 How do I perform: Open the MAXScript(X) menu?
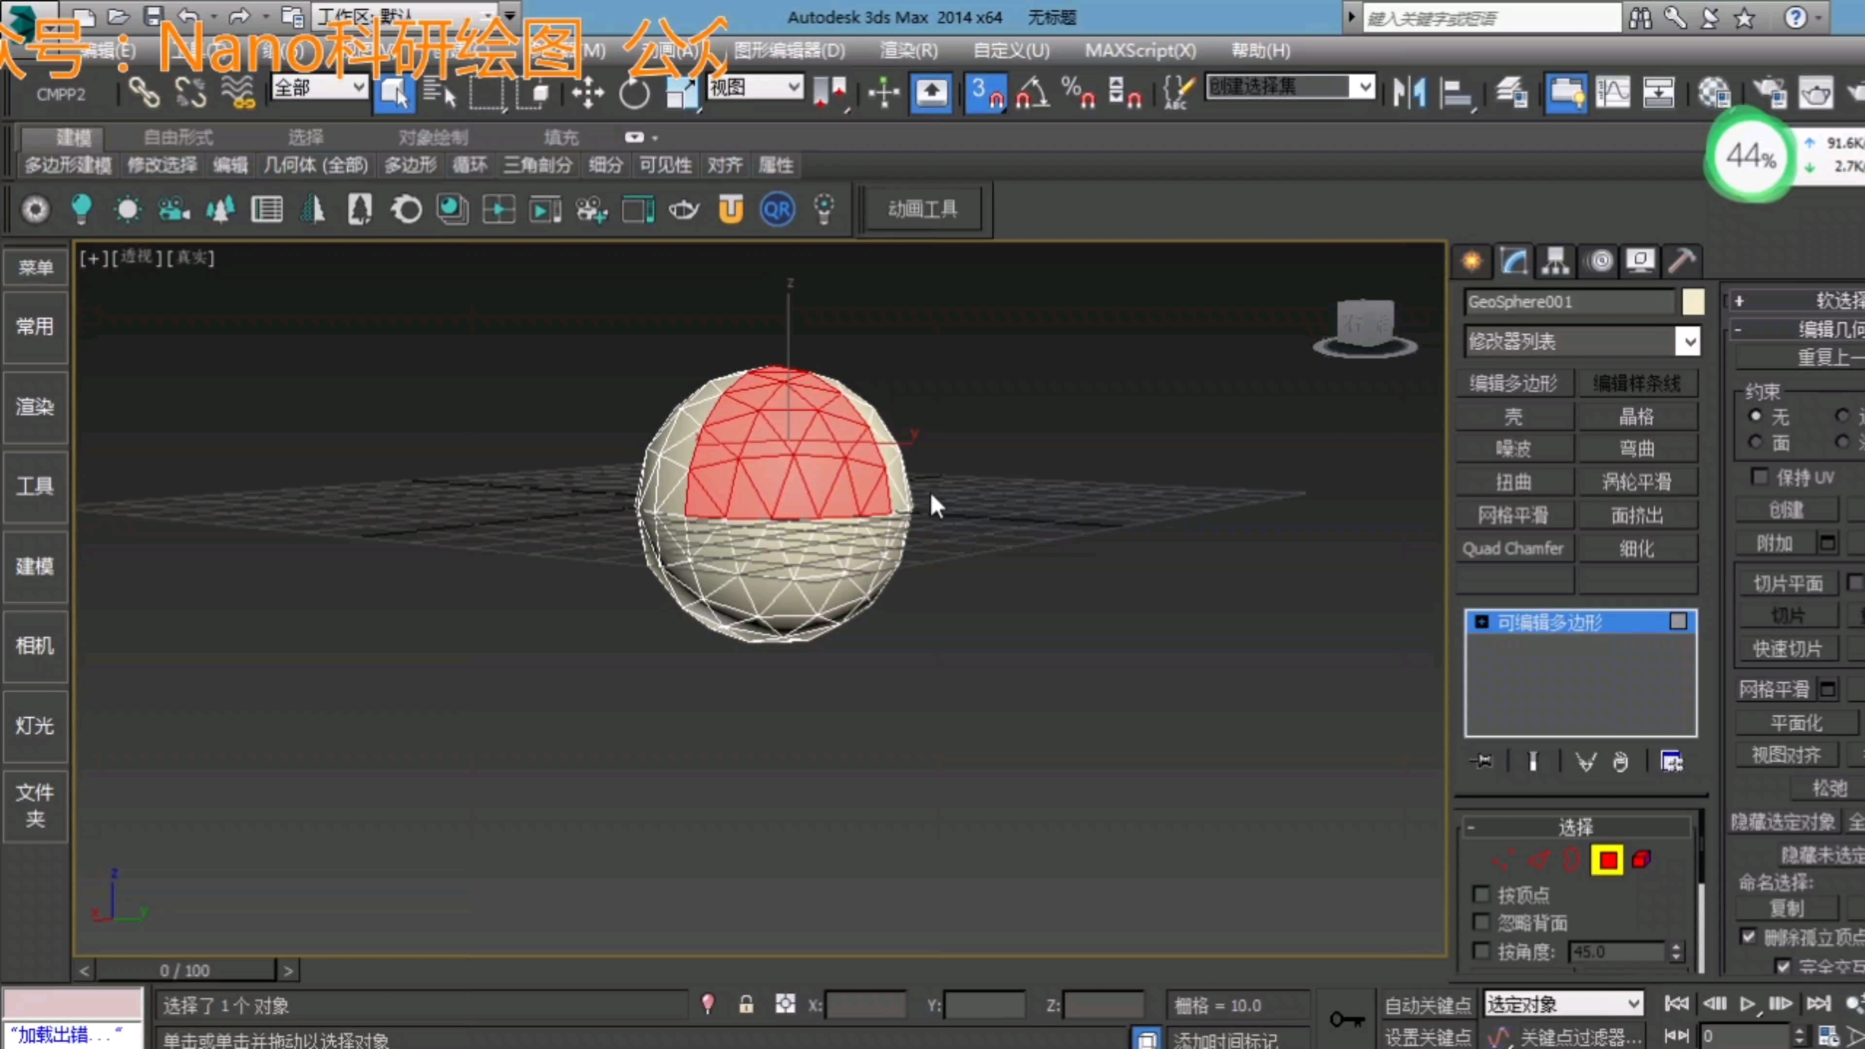point(1140,51)
